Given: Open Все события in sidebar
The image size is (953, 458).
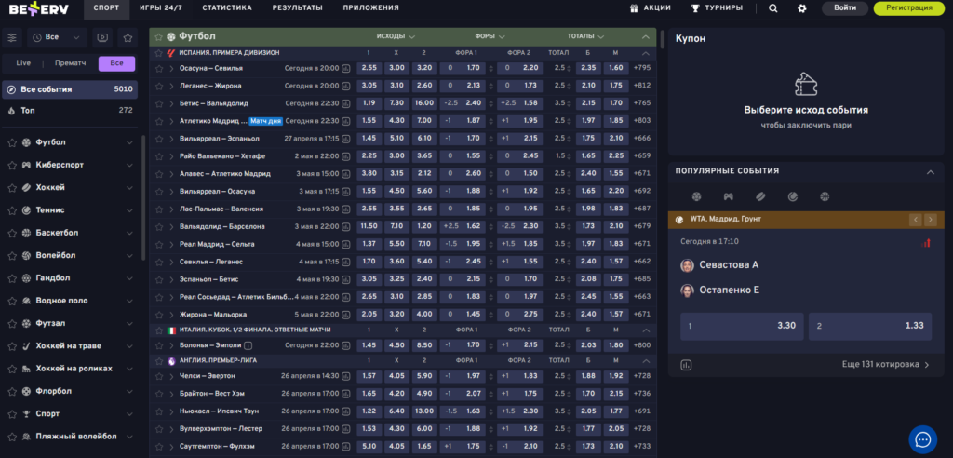Looking at the screenshot, I should click(x=70, y=89).
